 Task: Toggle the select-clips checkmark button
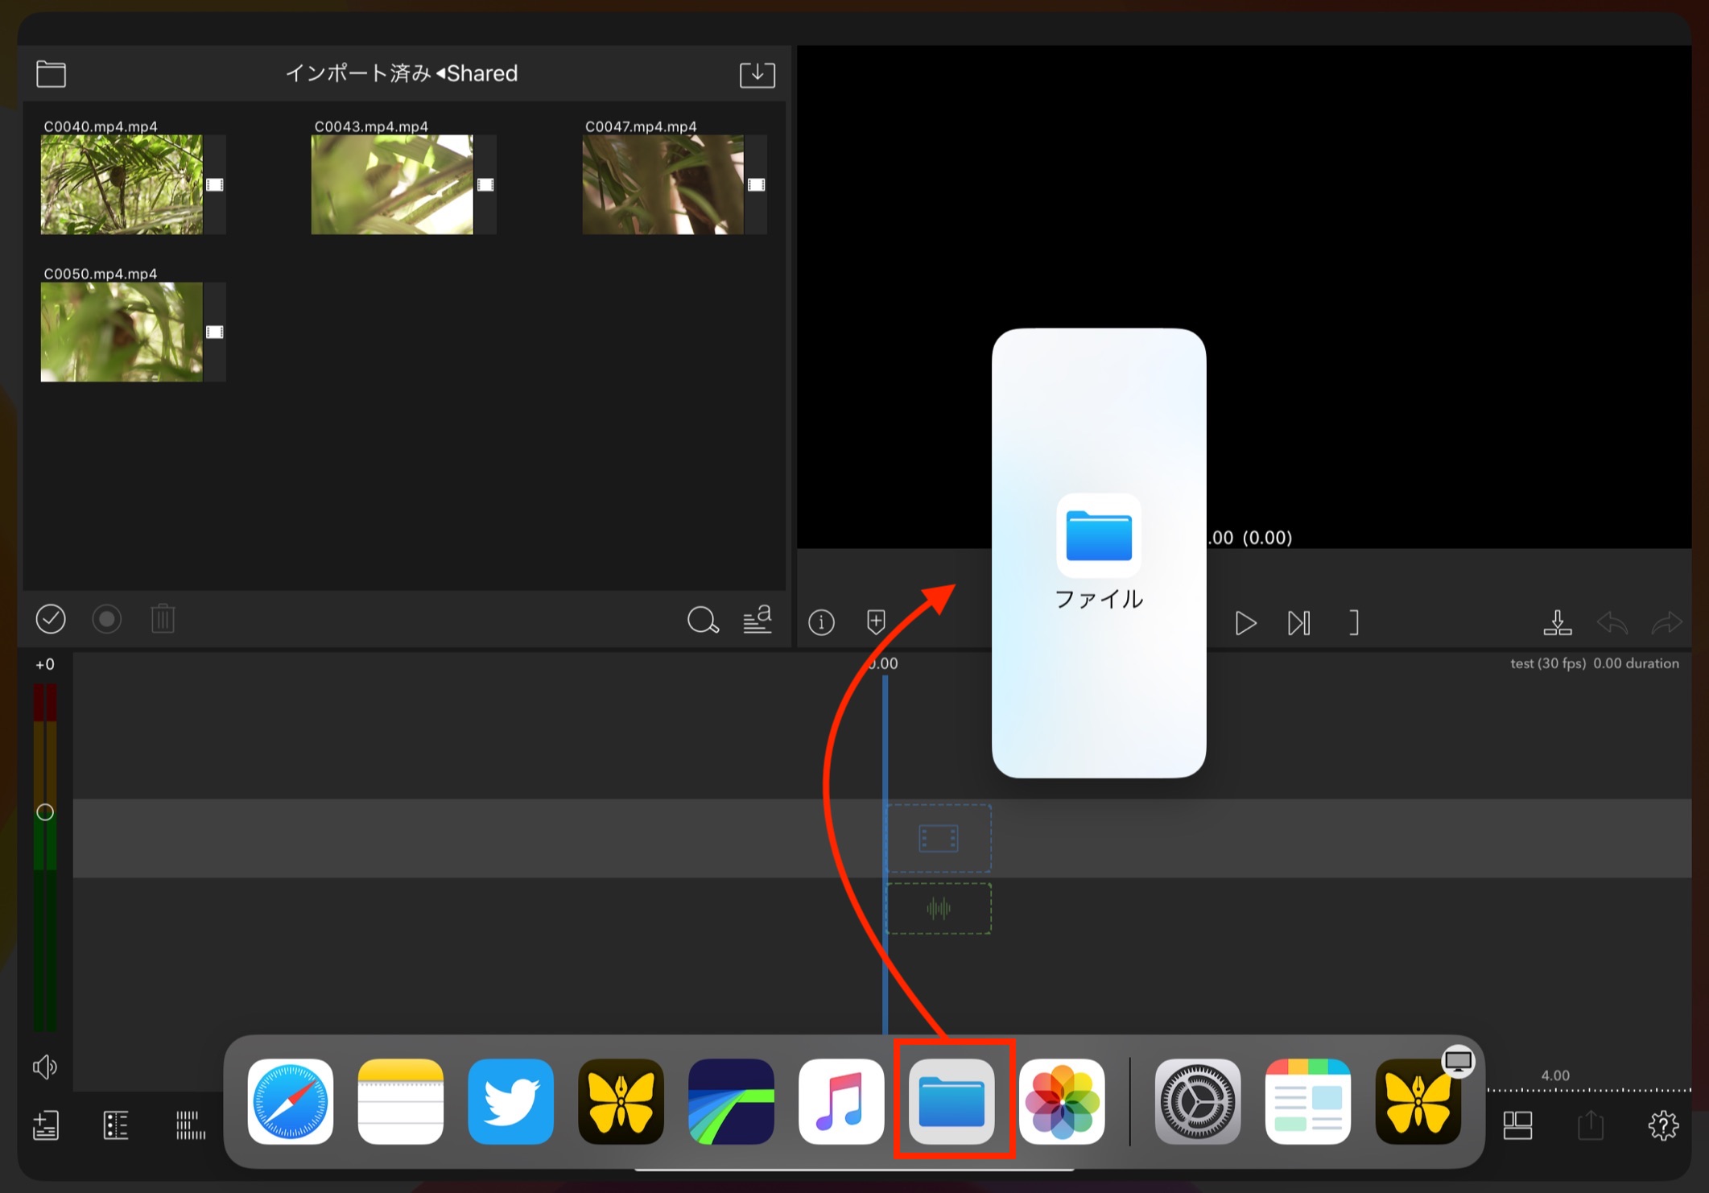(51, 619)
